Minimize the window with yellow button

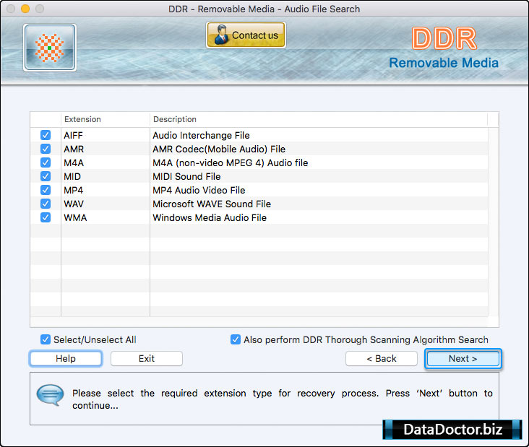coord(25,9)
